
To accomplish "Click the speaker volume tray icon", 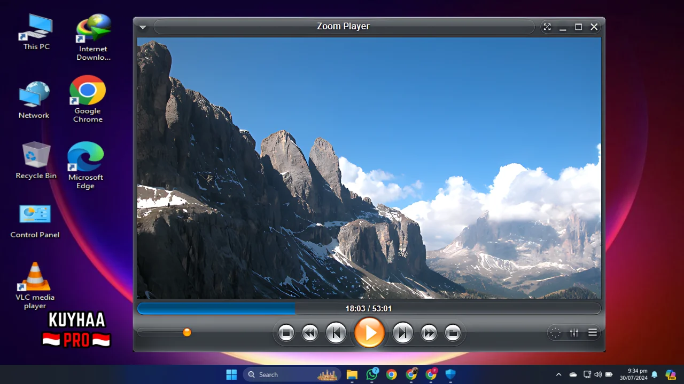I will tap(598, 374).
